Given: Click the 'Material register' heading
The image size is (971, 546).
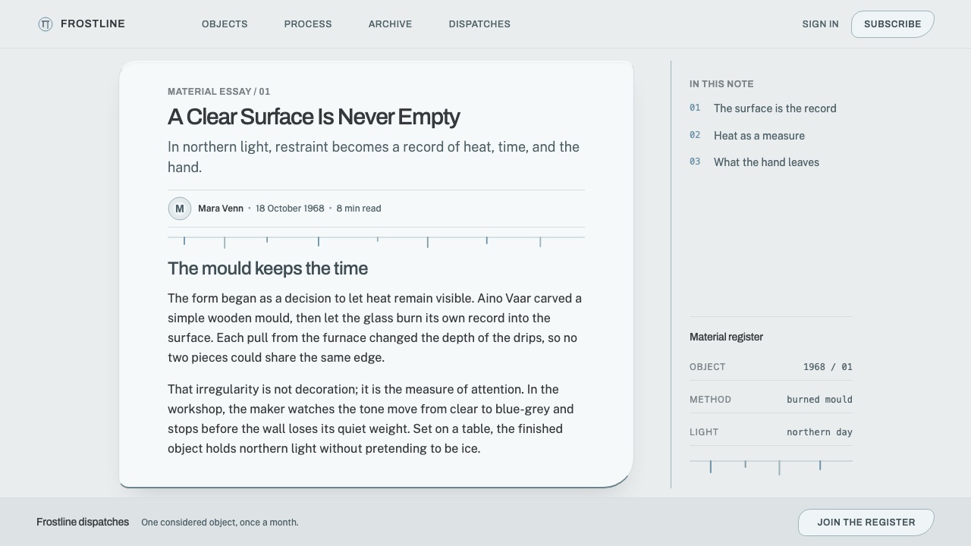Looking at the screenshot, I should [726, 337].
